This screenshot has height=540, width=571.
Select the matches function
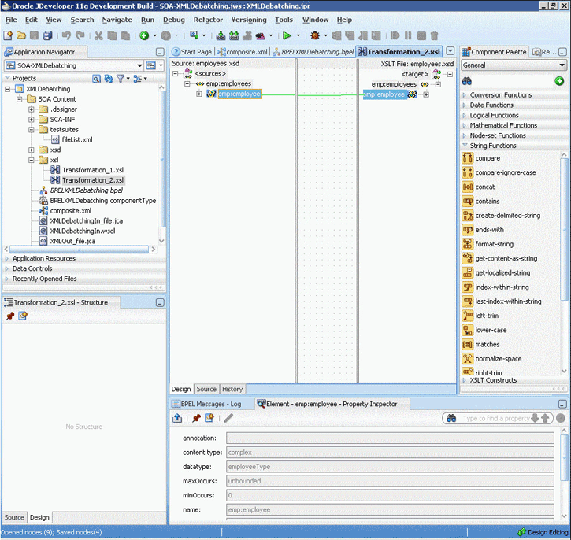click(x=488, y=344)
